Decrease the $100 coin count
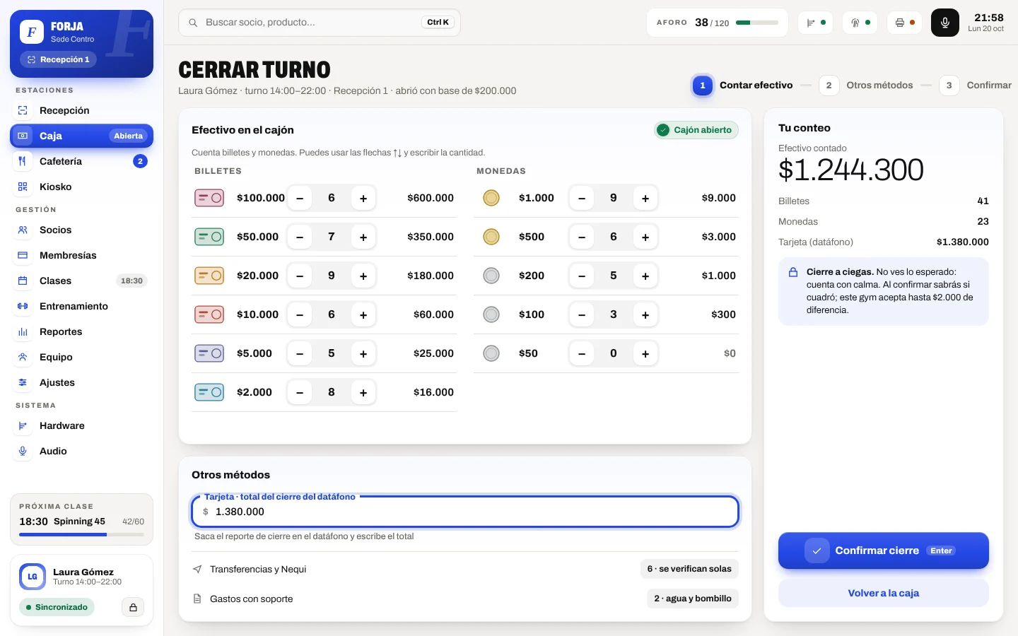 [582, 315]
